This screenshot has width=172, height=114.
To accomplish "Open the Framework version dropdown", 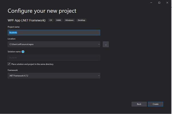I will click(54, 76).
